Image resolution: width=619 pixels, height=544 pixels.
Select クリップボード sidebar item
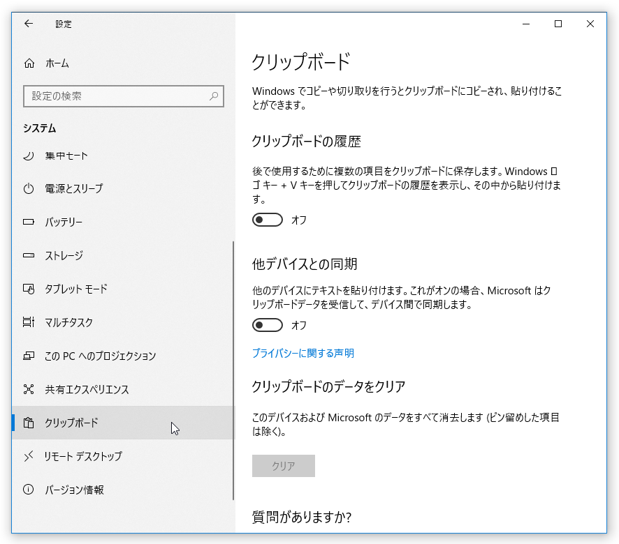[x=122, y=423]
